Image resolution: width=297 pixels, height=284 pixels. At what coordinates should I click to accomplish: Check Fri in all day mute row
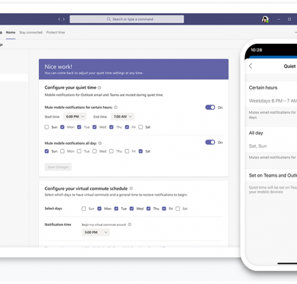click(x=127, y=151)
